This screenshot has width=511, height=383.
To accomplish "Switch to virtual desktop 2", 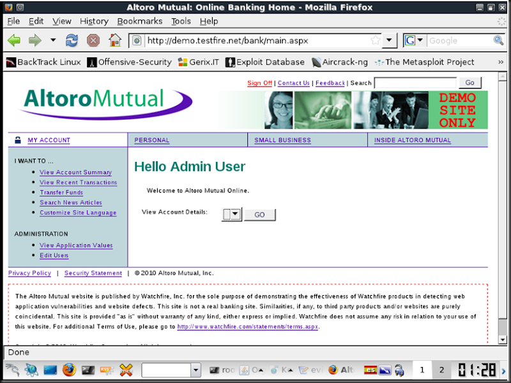I will pos(441,370).
